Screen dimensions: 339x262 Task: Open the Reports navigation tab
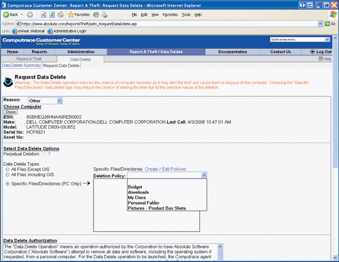[x=39, y=52]
